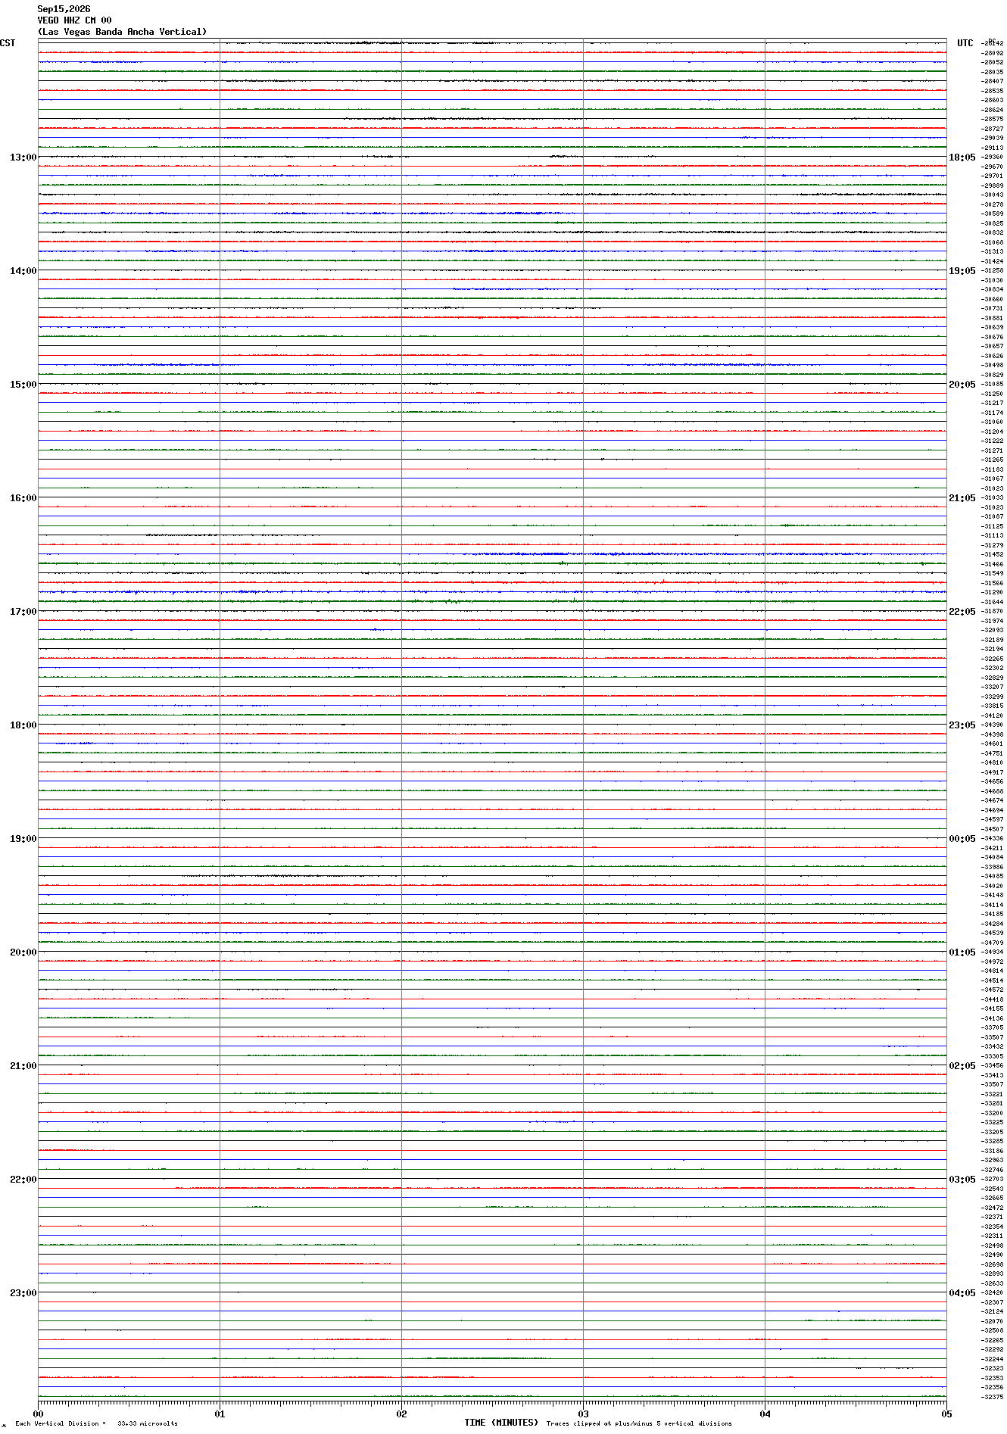This screenshot has height=1434, width=1007.
Task: Select the 04:05 UTC hour marker
Action: (962, 1293)
